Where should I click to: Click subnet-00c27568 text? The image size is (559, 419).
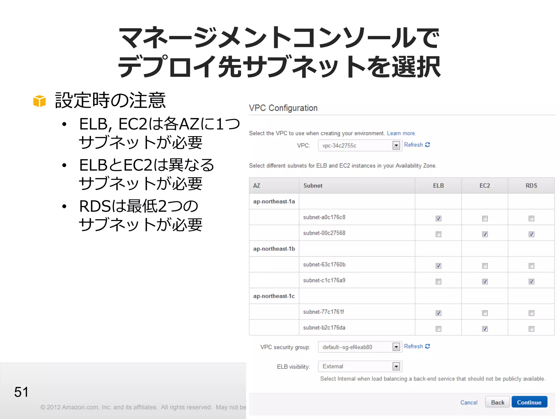(x=324, y=233)
